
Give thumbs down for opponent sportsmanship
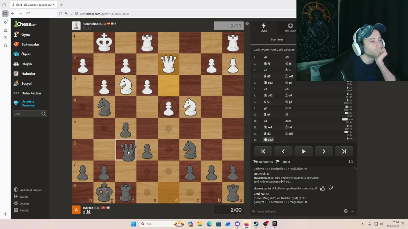click(331, 188)
